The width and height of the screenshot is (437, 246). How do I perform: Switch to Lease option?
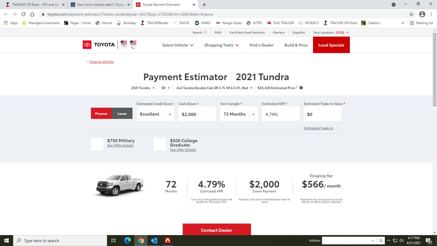click(x=122, y=113)
